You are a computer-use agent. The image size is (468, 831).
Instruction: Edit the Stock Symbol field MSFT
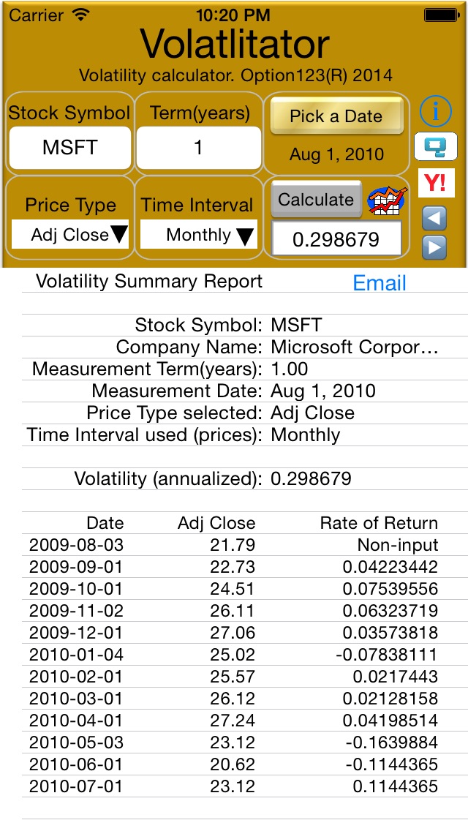[70, 147]
